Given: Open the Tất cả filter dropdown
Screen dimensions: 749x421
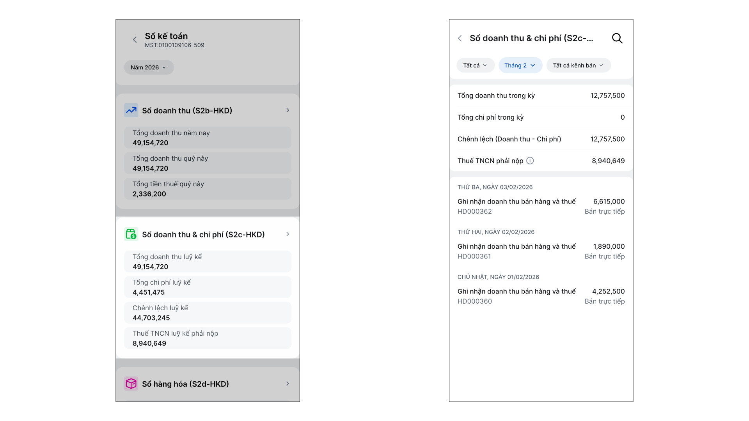Looking at the screenshot, I should coord(475,65).
